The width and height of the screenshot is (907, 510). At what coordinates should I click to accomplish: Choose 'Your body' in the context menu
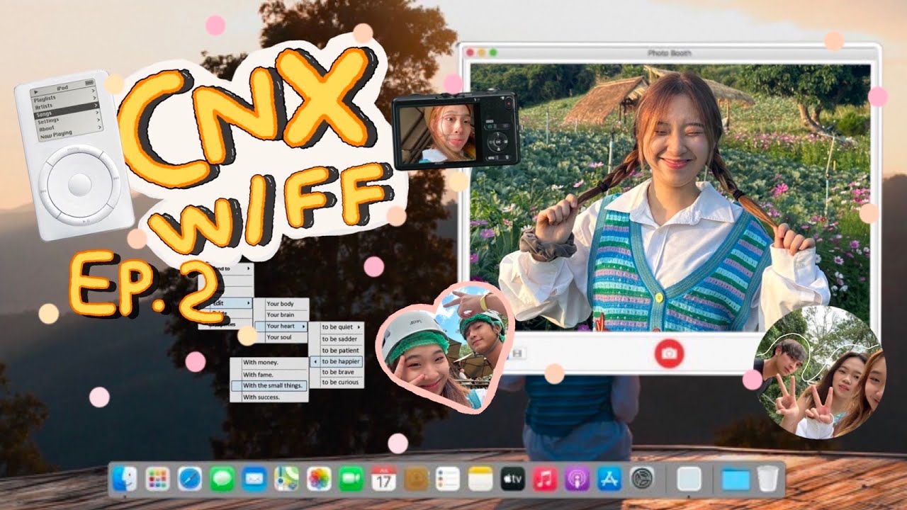click(281, 304)
